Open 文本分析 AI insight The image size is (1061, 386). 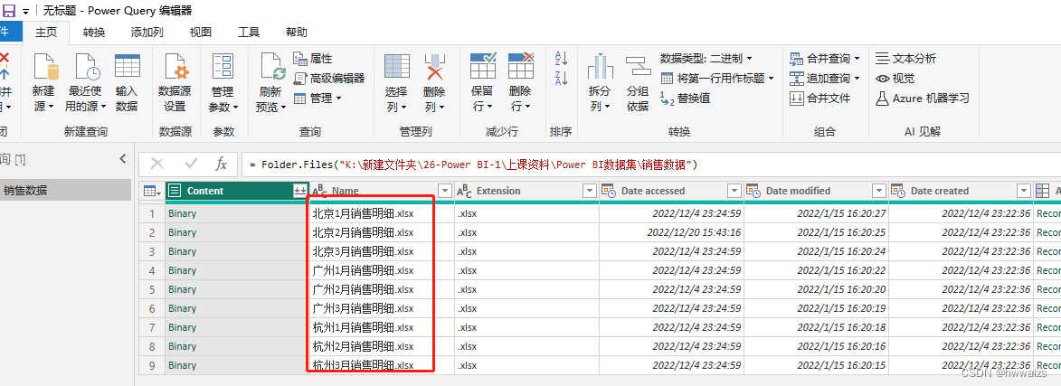pyautogui.click(x=906, y=59)
